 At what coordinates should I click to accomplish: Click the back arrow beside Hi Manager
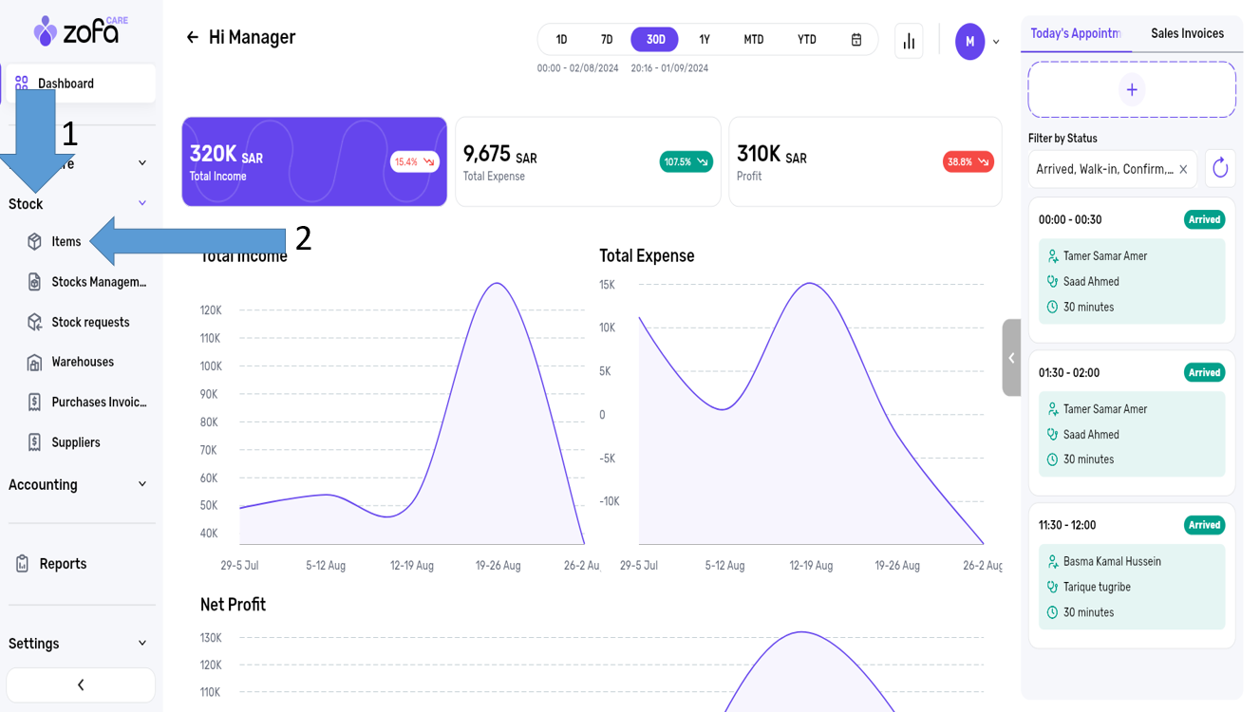(193, 38)
